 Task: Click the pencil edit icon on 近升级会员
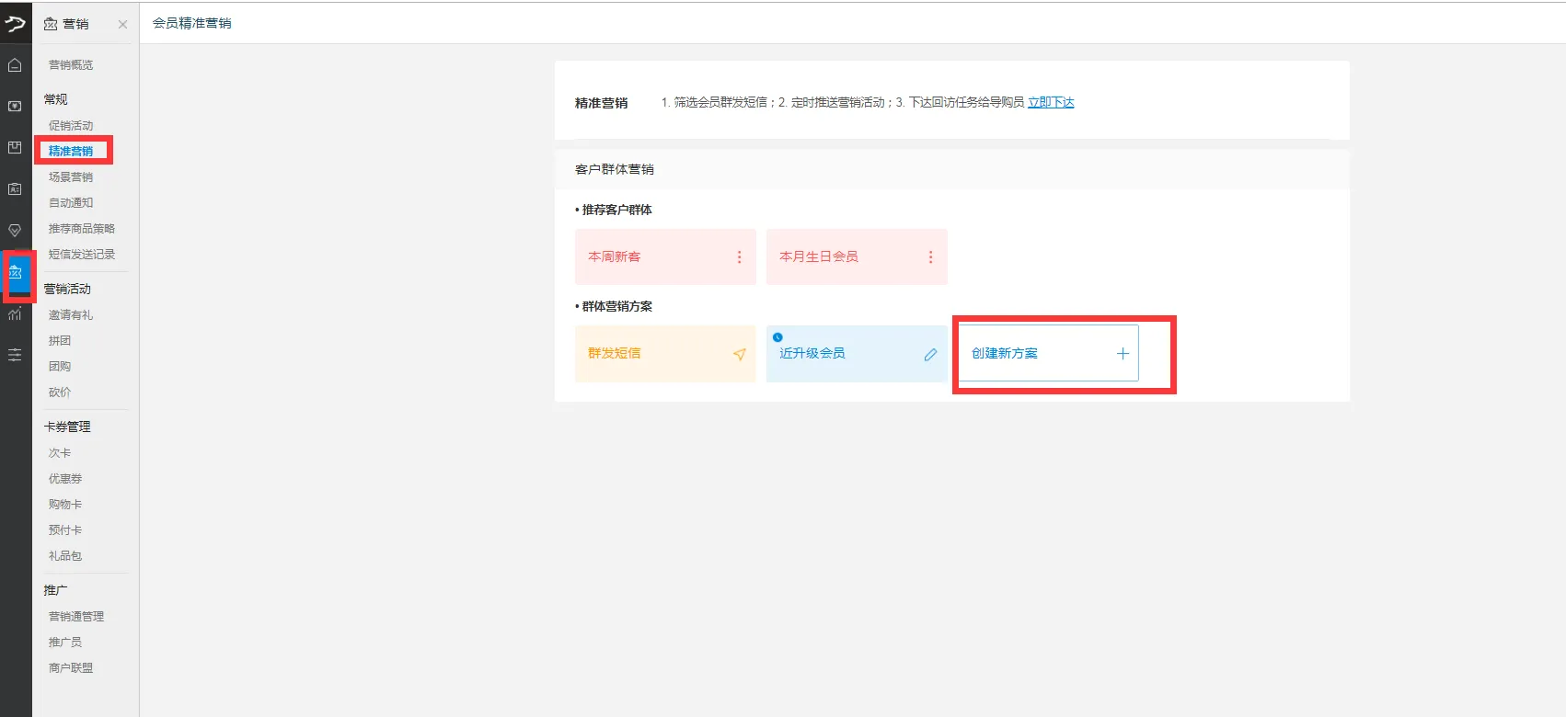tap(930, 354)
